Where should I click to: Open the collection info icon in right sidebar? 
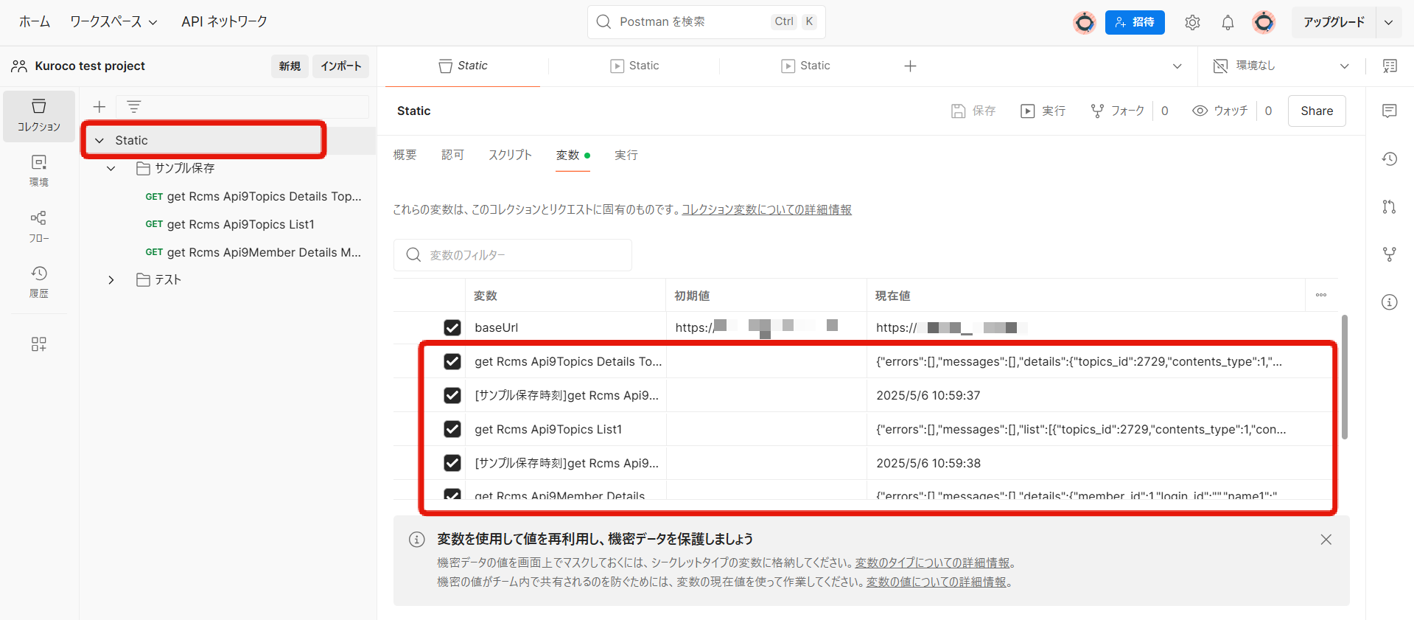coord(1390,302)
